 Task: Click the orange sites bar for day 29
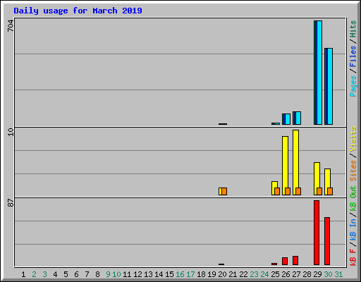click(x=319, y=191)
